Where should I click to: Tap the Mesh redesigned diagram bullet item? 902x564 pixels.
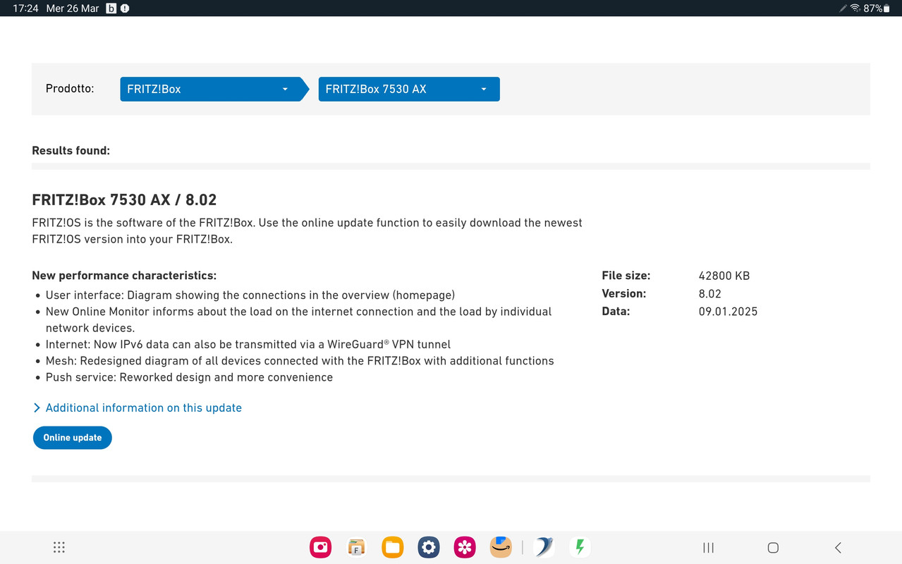(x=300, y=361)
